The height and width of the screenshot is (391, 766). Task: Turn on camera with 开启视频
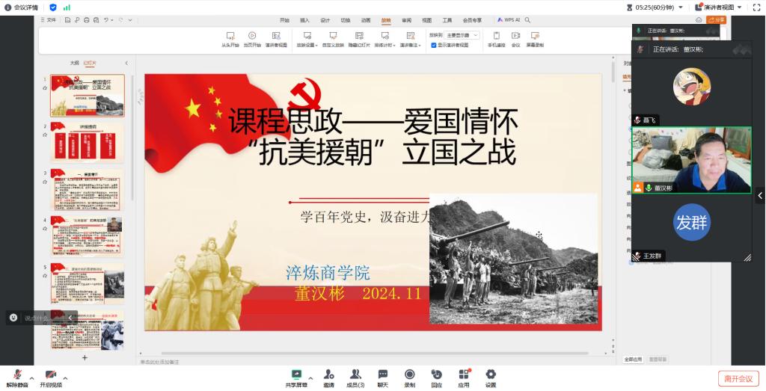pos(51,379)
